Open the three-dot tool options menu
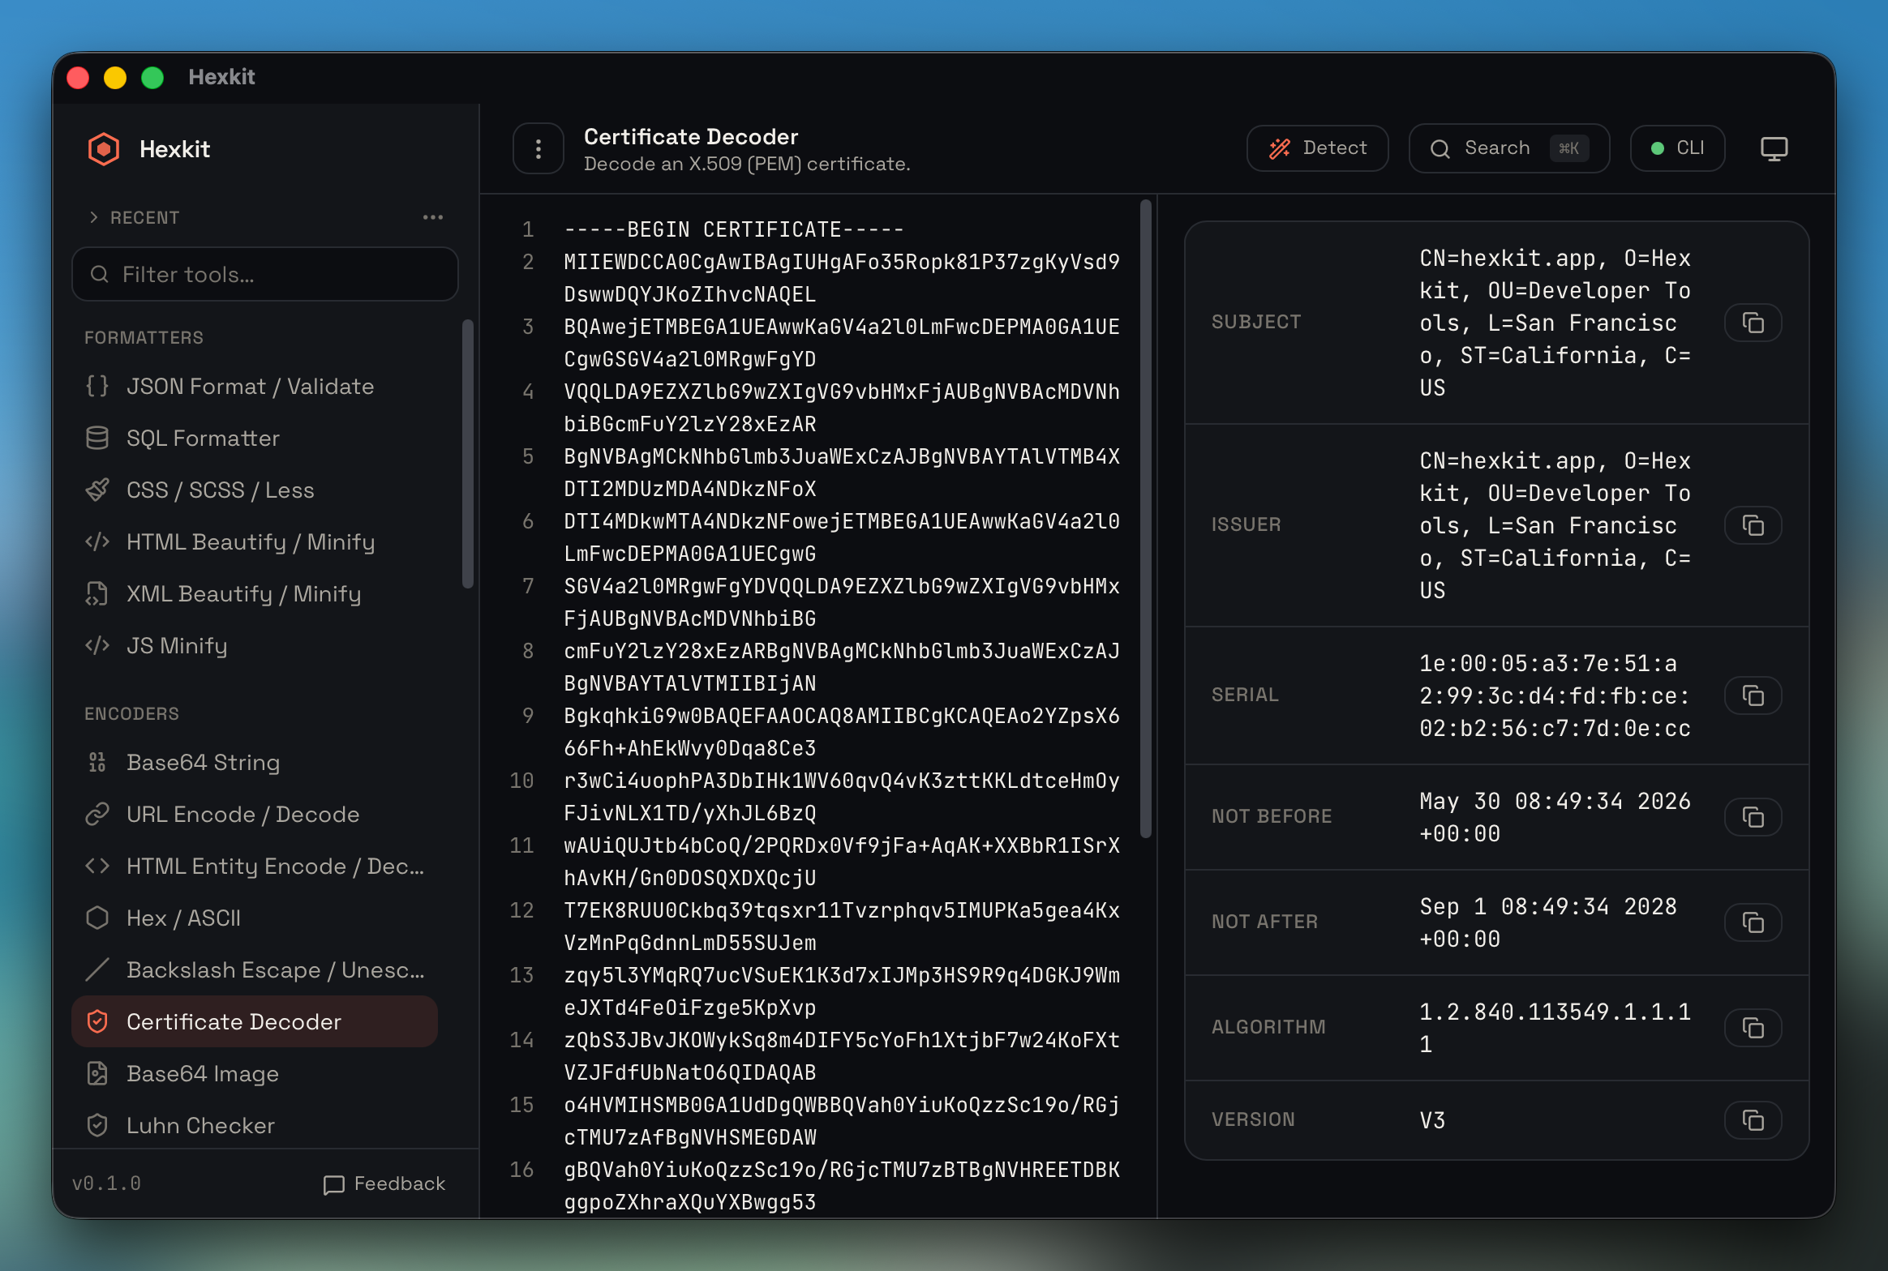Image resolution: width=1888 pixels, height=1271 pixels. [538, 148]
